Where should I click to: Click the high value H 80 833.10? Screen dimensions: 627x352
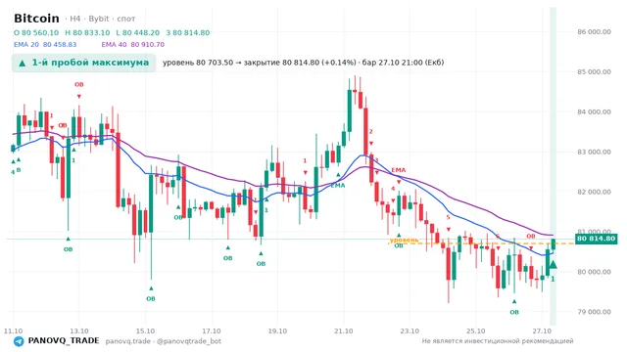87,32
